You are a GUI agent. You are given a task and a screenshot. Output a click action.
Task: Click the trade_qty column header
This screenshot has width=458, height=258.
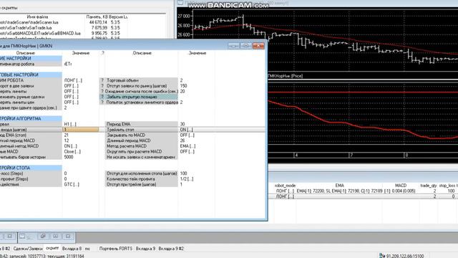428,186
